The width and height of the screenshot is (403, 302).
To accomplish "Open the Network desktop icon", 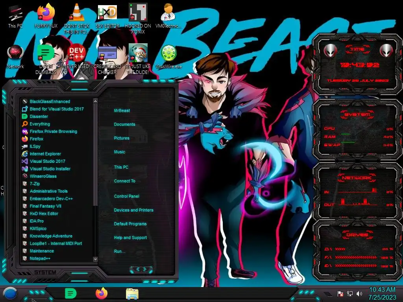I will pos(15,57).
